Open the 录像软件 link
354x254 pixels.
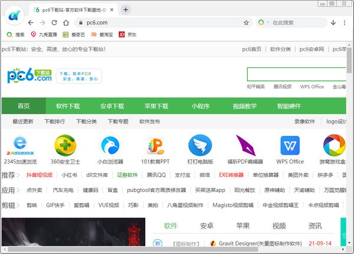click(x=304, y=122)
